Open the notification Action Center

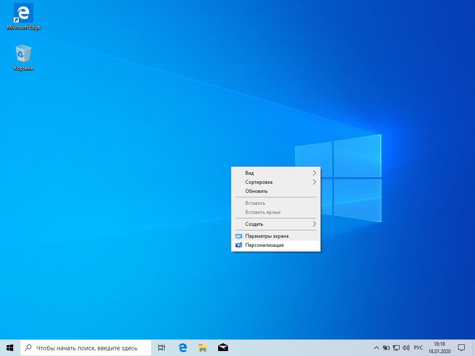461,348
